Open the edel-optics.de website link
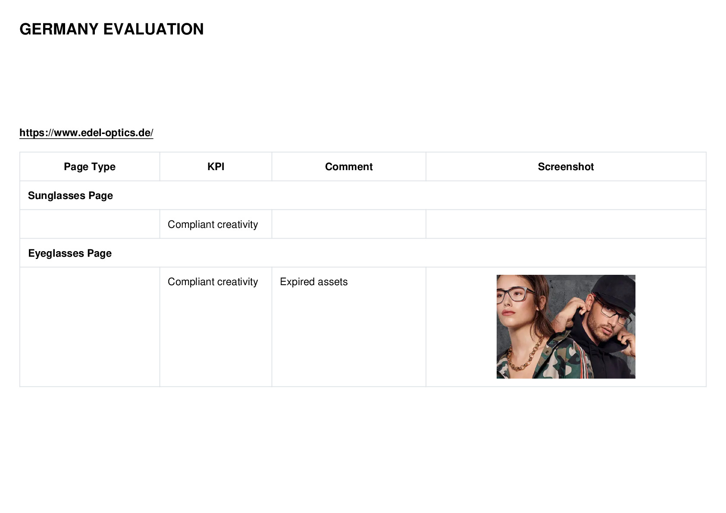Screen dimensions: 726x513 pyautogui.click(x=86, y=133)
